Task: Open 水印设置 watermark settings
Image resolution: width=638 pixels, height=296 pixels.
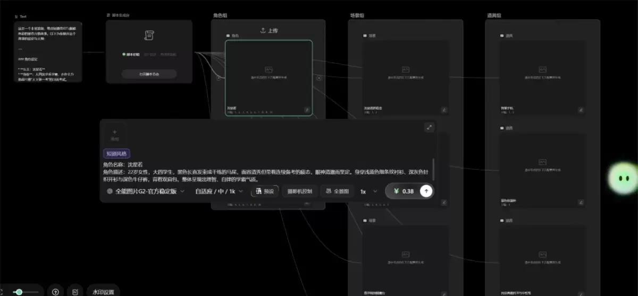Action: click(x=103, y=292)
